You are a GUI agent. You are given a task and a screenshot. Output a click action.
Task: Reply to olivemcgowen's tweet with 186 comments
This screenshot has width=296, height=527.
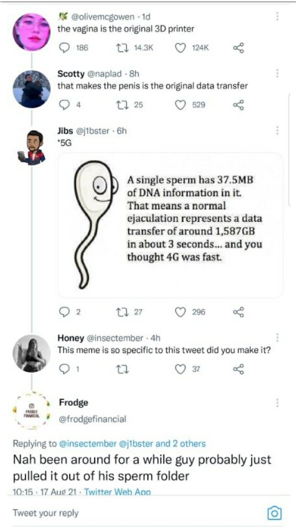pos(65,48)
